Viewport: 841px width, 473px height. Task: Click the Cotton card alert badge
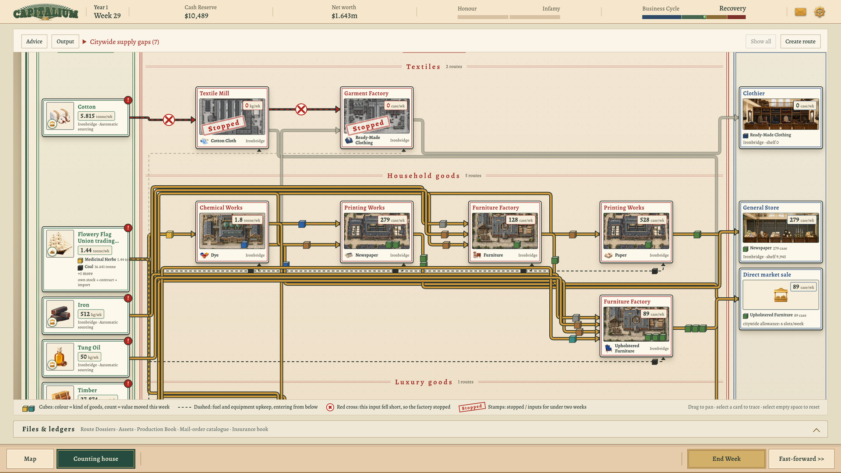pyautogui.click(x=128, y=100)
